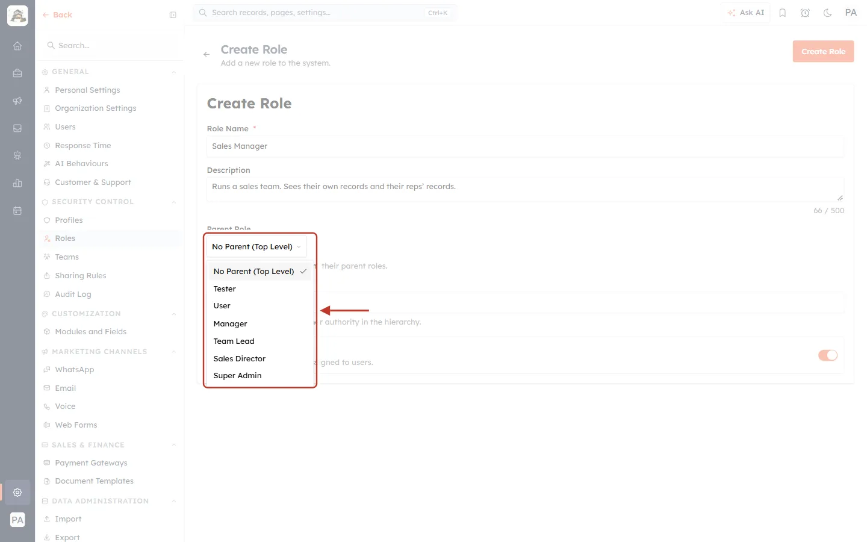Viewport: 867px width, 542px height.
Task: Click the sidebar settings search field
Action: [x=110, y=46]
